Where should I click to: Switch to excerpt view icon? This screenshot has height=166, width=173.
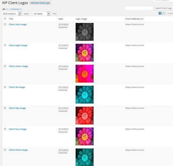[164, 13]
